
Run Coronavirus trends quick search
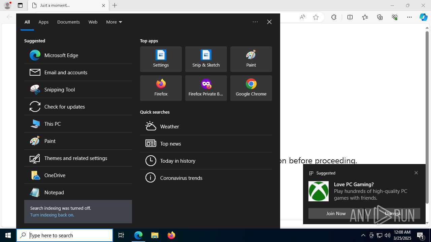click(206, 178)
